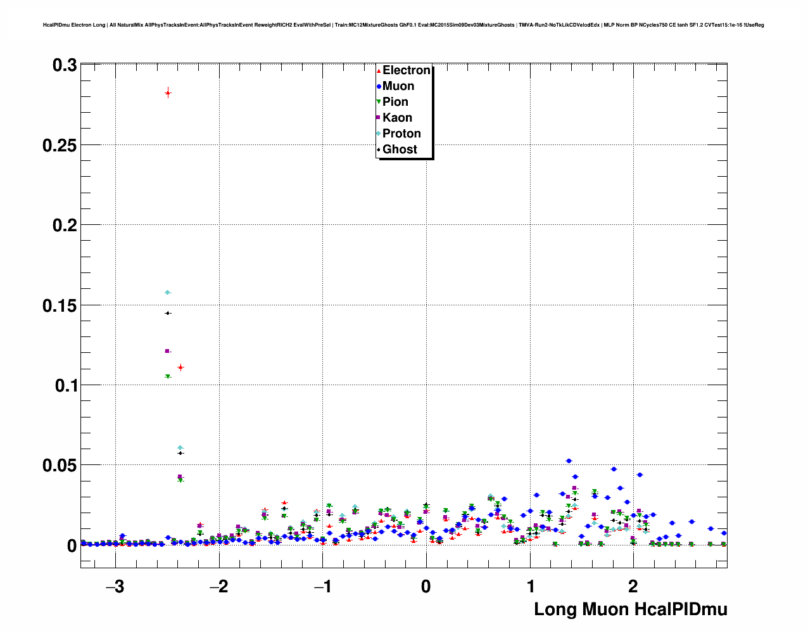
Task: Select the Proton legend label
Action: 401,134
